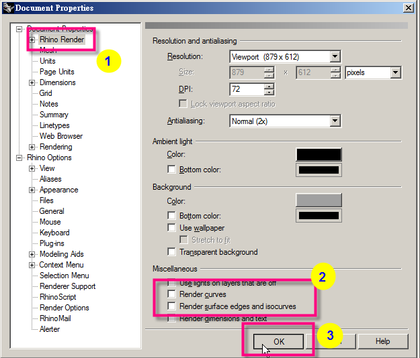This screenshot has width=420, height=358.
Task: Collapse the Document Properties root node
Action: [x=19, y=29]
